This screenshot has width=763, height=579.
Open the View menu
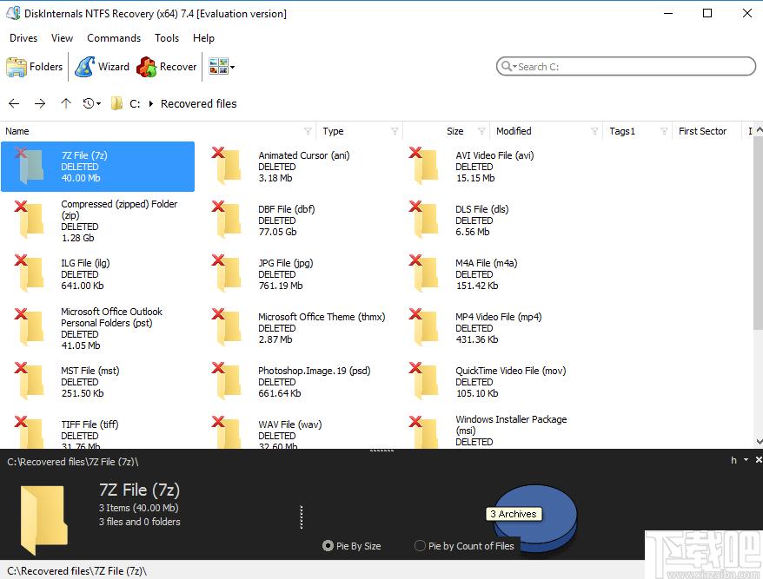(62, 38)
